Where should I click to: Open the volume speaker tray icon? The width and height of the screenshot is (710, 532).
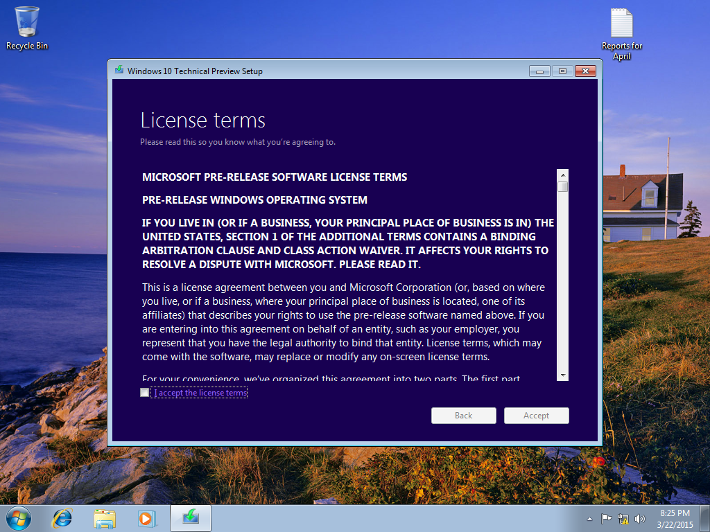[x=639, y=518]
